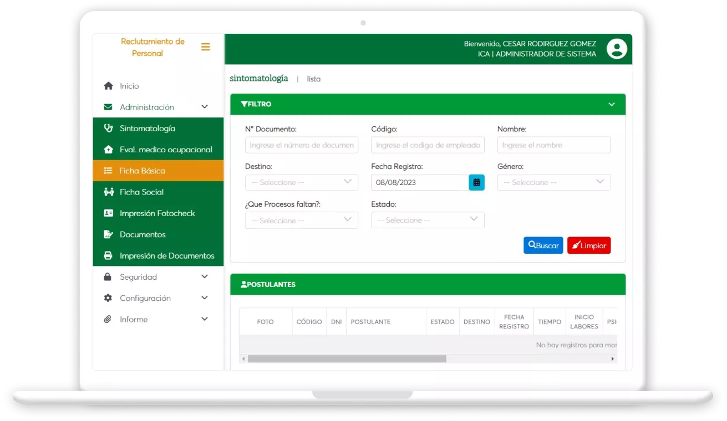Open Impresión de Documentos page
This screenshot has width=727, height=421.
click(x=158, y=255)
